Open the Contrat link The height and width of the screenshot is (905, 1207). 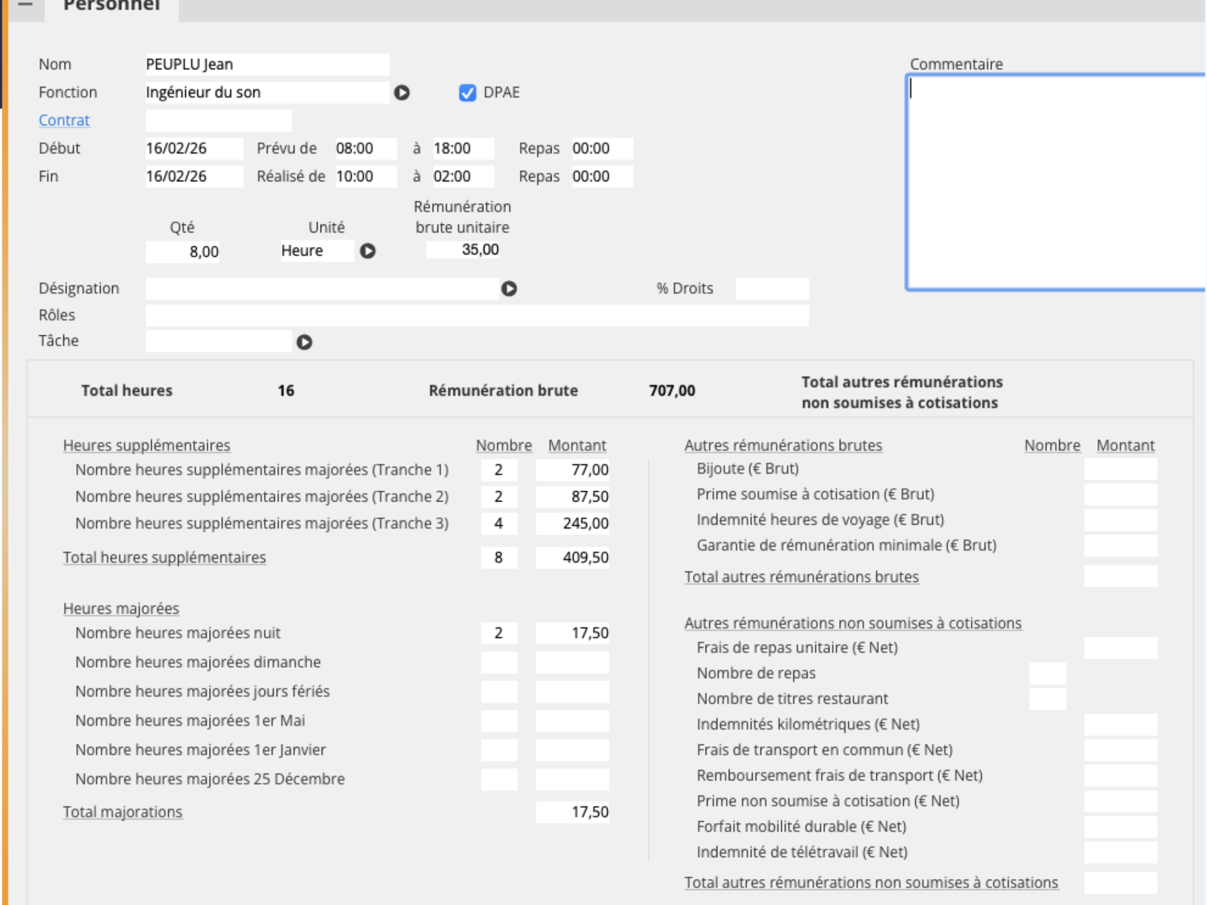[x=64, y=120]
